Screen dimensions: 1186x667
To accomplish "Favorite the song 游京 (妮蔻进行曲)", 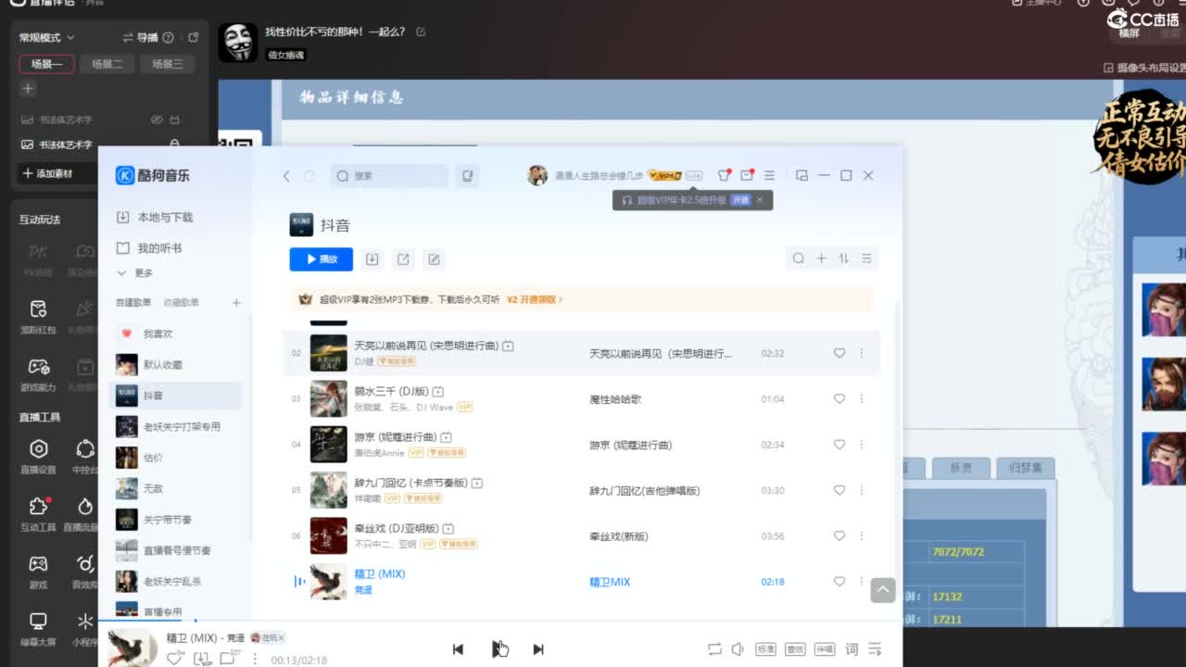I will [x=839, y=445].
